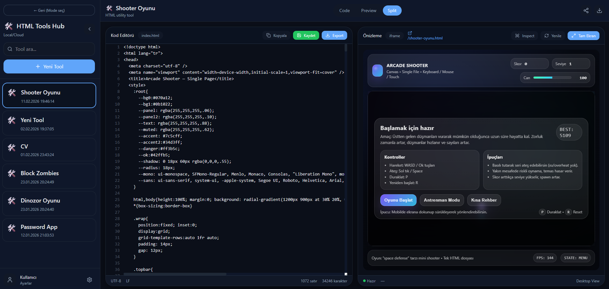The image size is (609, 289).
Task: Refresh the preview with Yenile
Action: tap(553, 36)
